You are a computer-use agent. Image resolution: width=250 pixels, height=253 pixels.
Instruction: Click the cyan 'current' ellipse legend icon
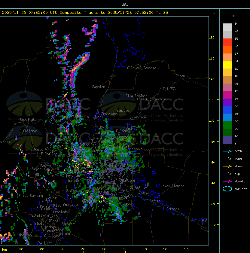pos(227,189)
